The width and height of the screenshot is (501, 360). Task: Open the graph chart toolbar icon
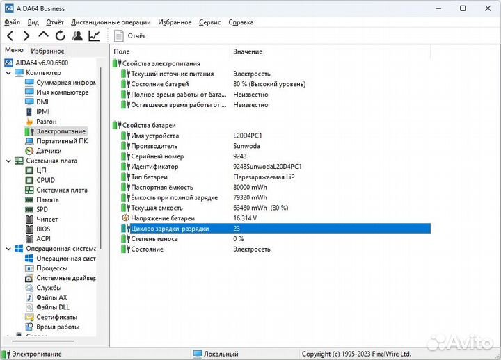pyautogui.click(x=94, y=35)
